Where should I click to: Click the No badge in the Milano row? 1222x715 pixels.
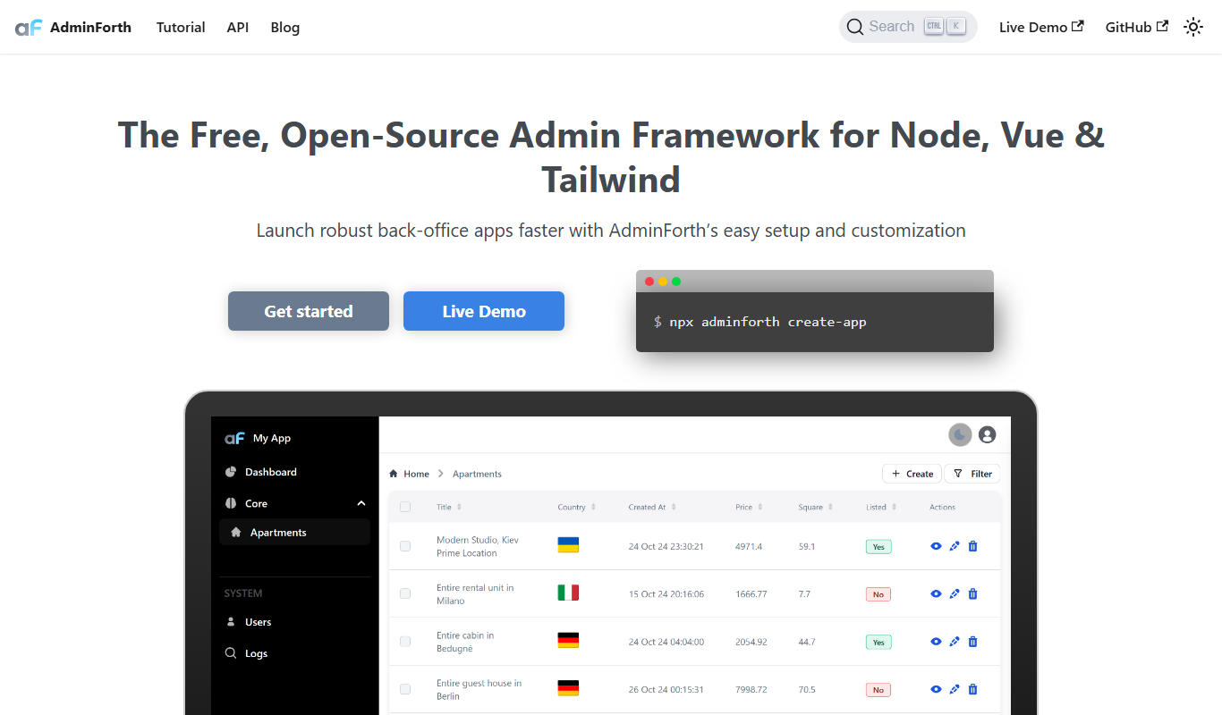click(x=878, y=594)
